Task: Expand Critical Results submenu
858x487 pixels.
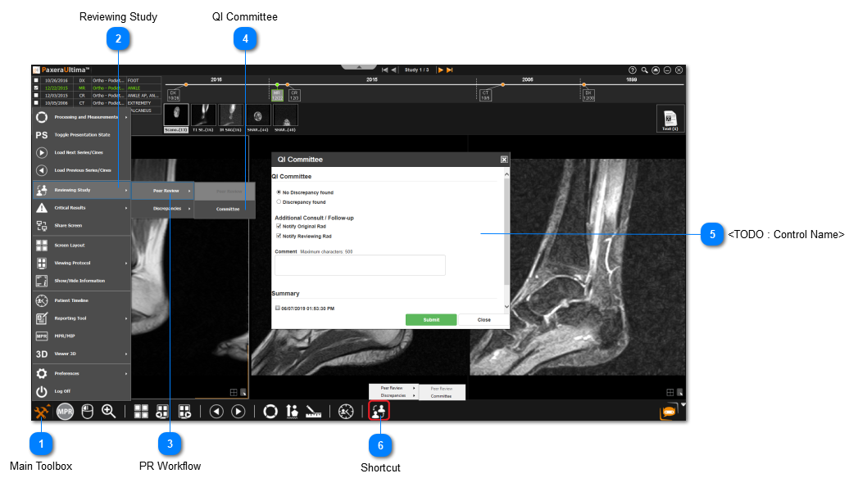Action: pos(81,208)
